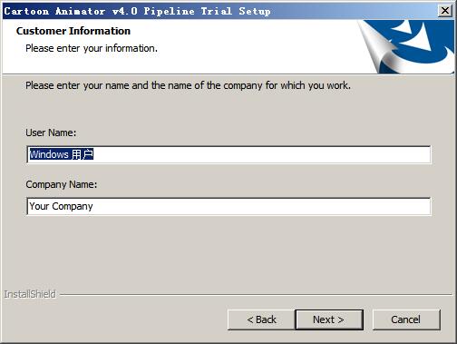Click the divider line beside InstallShield
This screenshot has width=457, height=344.
click(x=256, y=294)
